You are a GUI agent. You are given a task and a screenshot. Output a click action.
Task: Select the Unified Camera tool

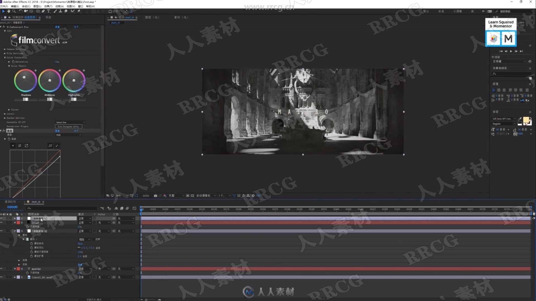tap(26, 11)
